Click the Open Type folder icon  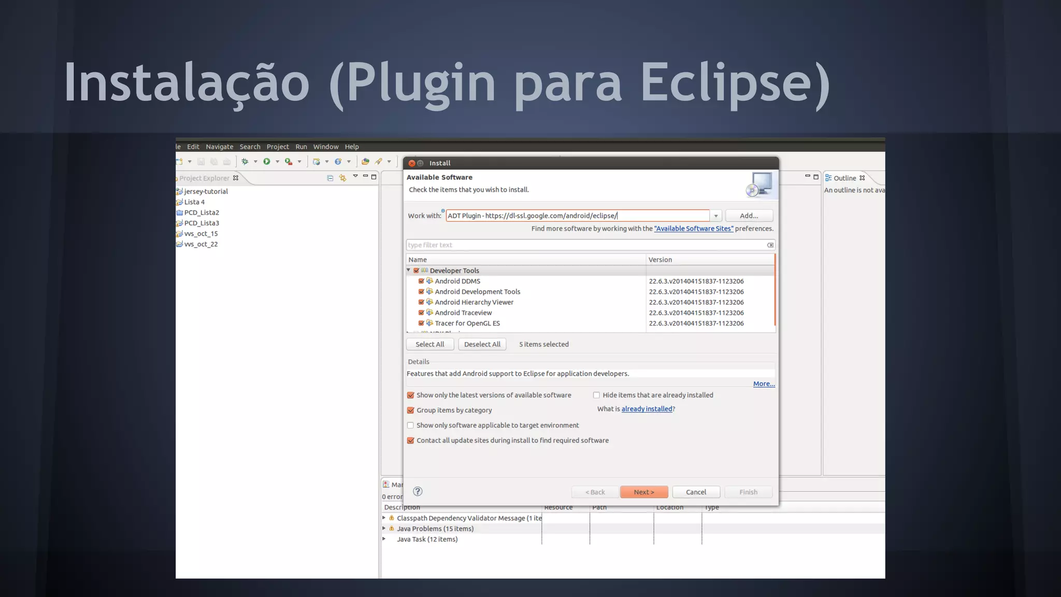point(365,162)
